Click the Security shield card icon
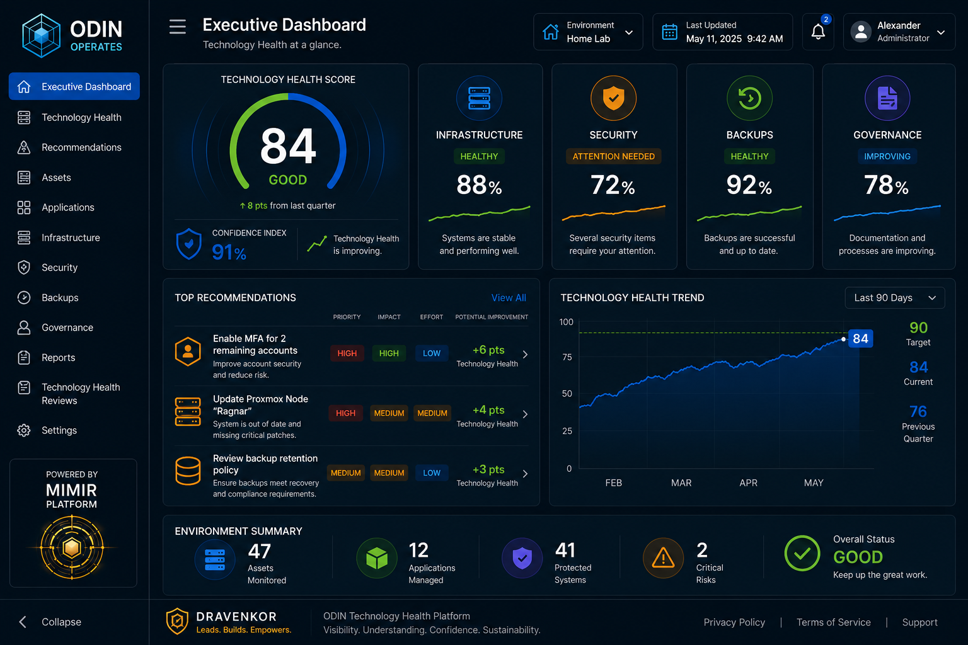This screenshot has height=645, width=968. pos(613,98)
